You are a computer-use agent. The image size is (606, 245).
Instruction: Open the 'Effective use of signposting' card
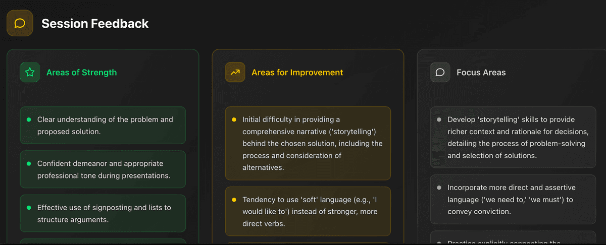point(103,213)
